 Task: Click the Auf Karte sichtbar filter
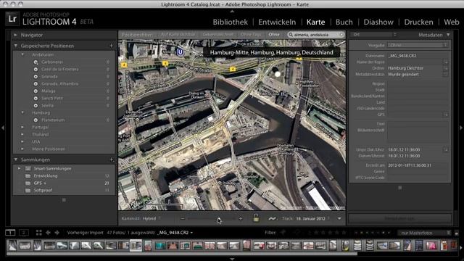(178, 34)
